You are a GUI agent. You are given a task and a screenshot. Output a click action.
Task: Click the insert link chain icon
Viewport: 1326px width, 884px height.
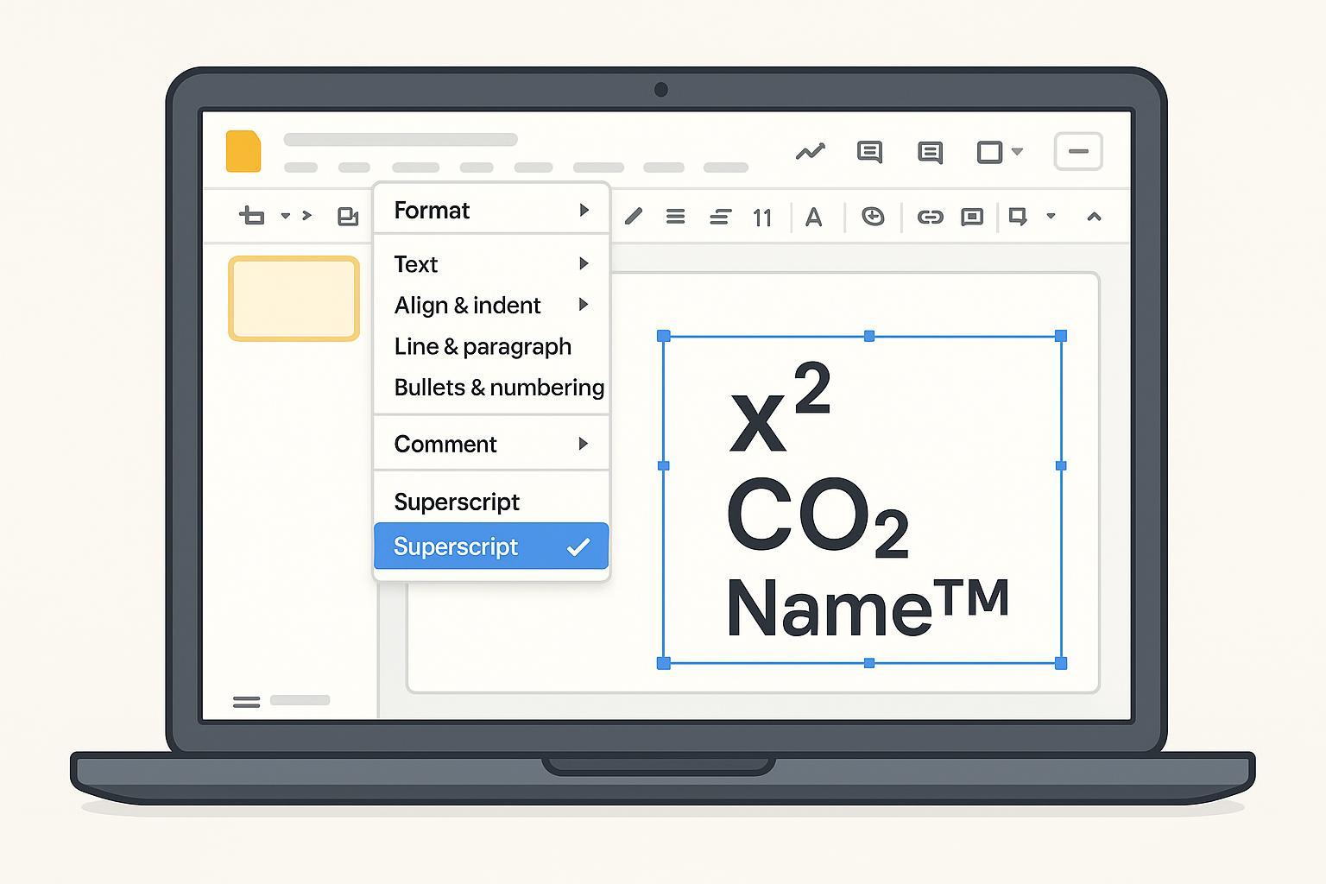(x=930, y=217)
